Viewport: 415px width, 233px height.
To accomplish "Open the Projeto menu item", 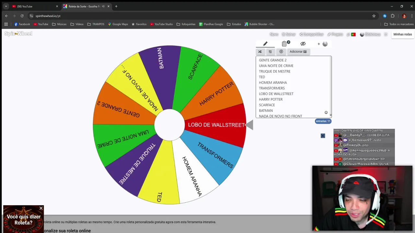I will [x=335, y=34].
